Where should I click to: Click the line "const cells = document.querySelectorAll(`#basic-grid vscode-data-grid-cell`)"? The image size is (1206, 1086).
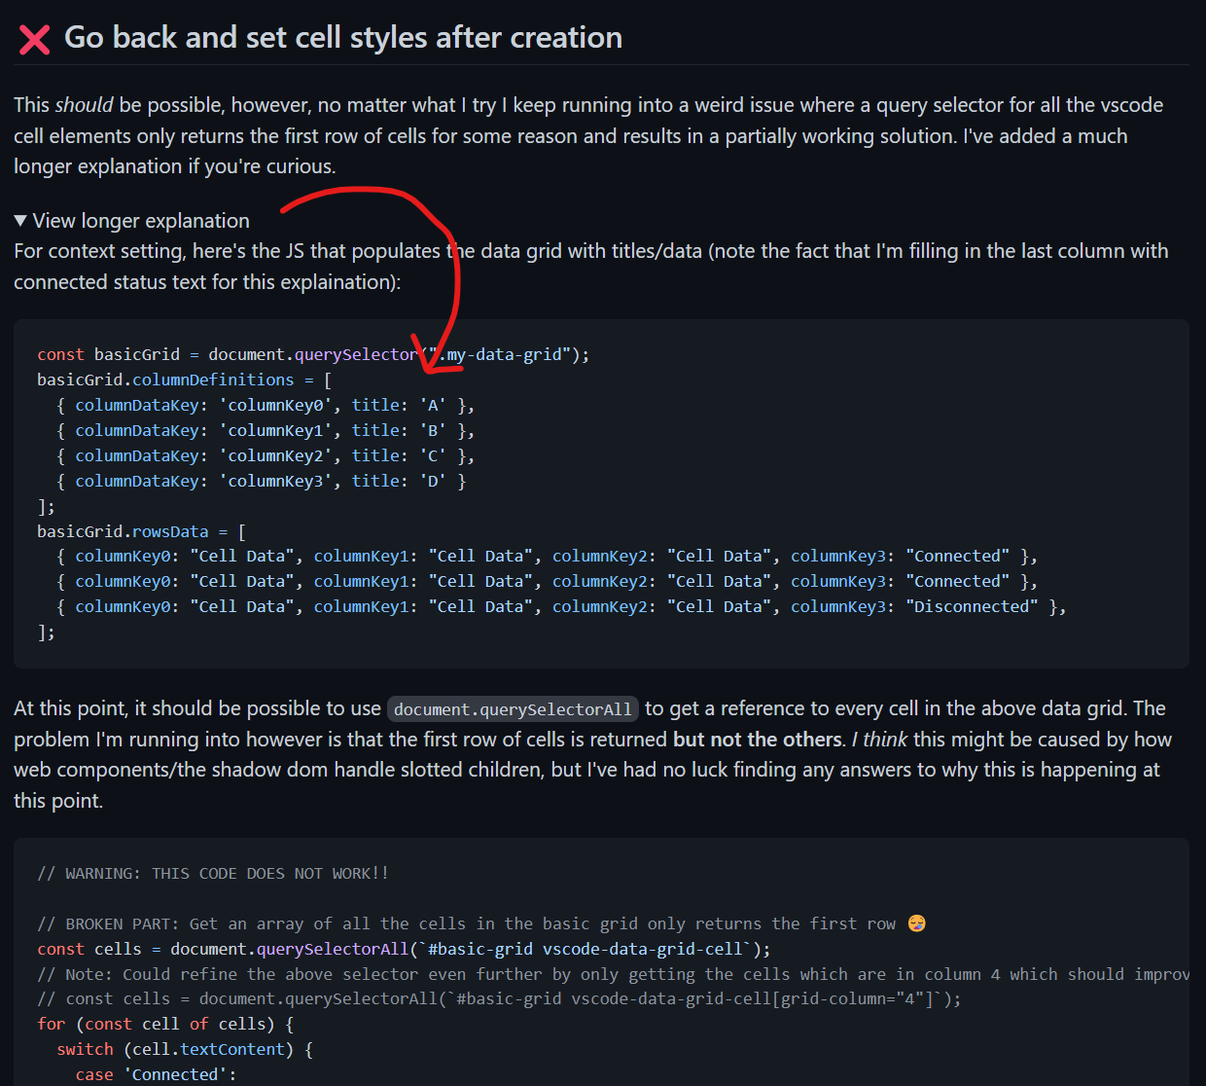404,949
